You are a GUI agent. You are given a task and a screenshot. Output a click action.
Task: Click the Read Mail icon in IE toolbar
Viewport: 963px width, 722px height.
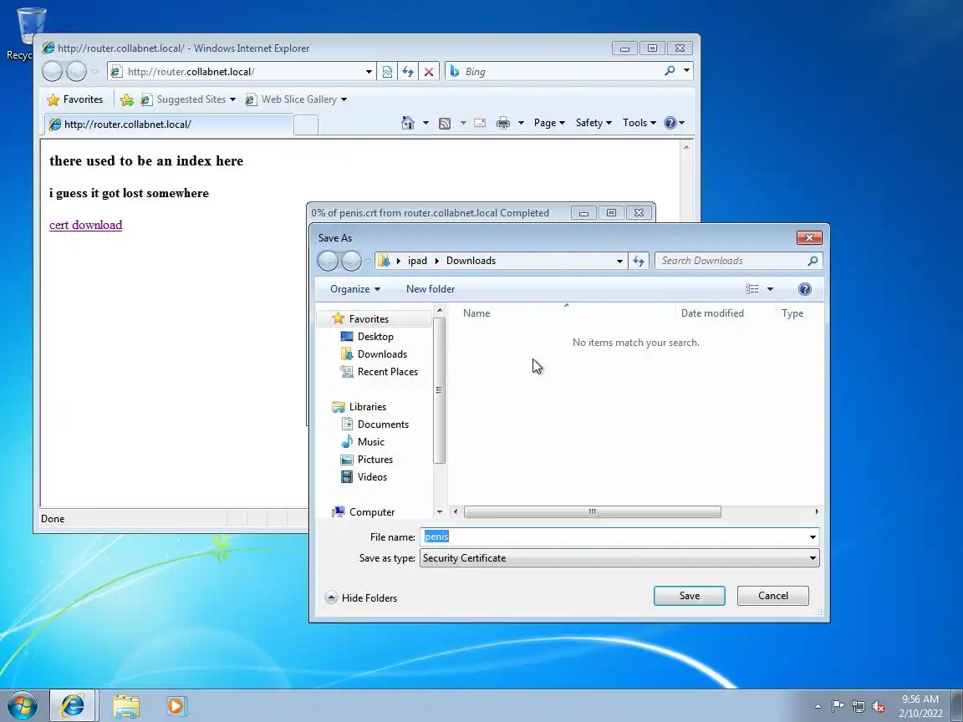[x=480, y=123]
